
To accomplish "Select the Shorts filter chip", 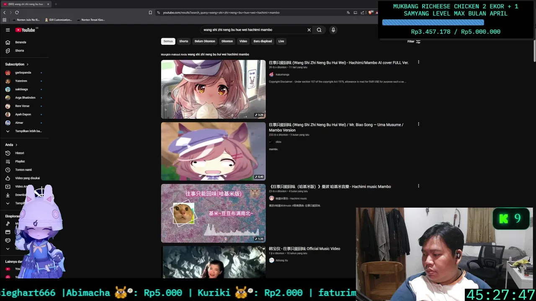I will click(184, 41).
